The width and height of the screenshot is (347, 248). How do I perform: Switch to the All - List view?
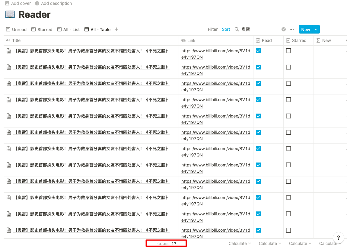[x=68, y=29]
